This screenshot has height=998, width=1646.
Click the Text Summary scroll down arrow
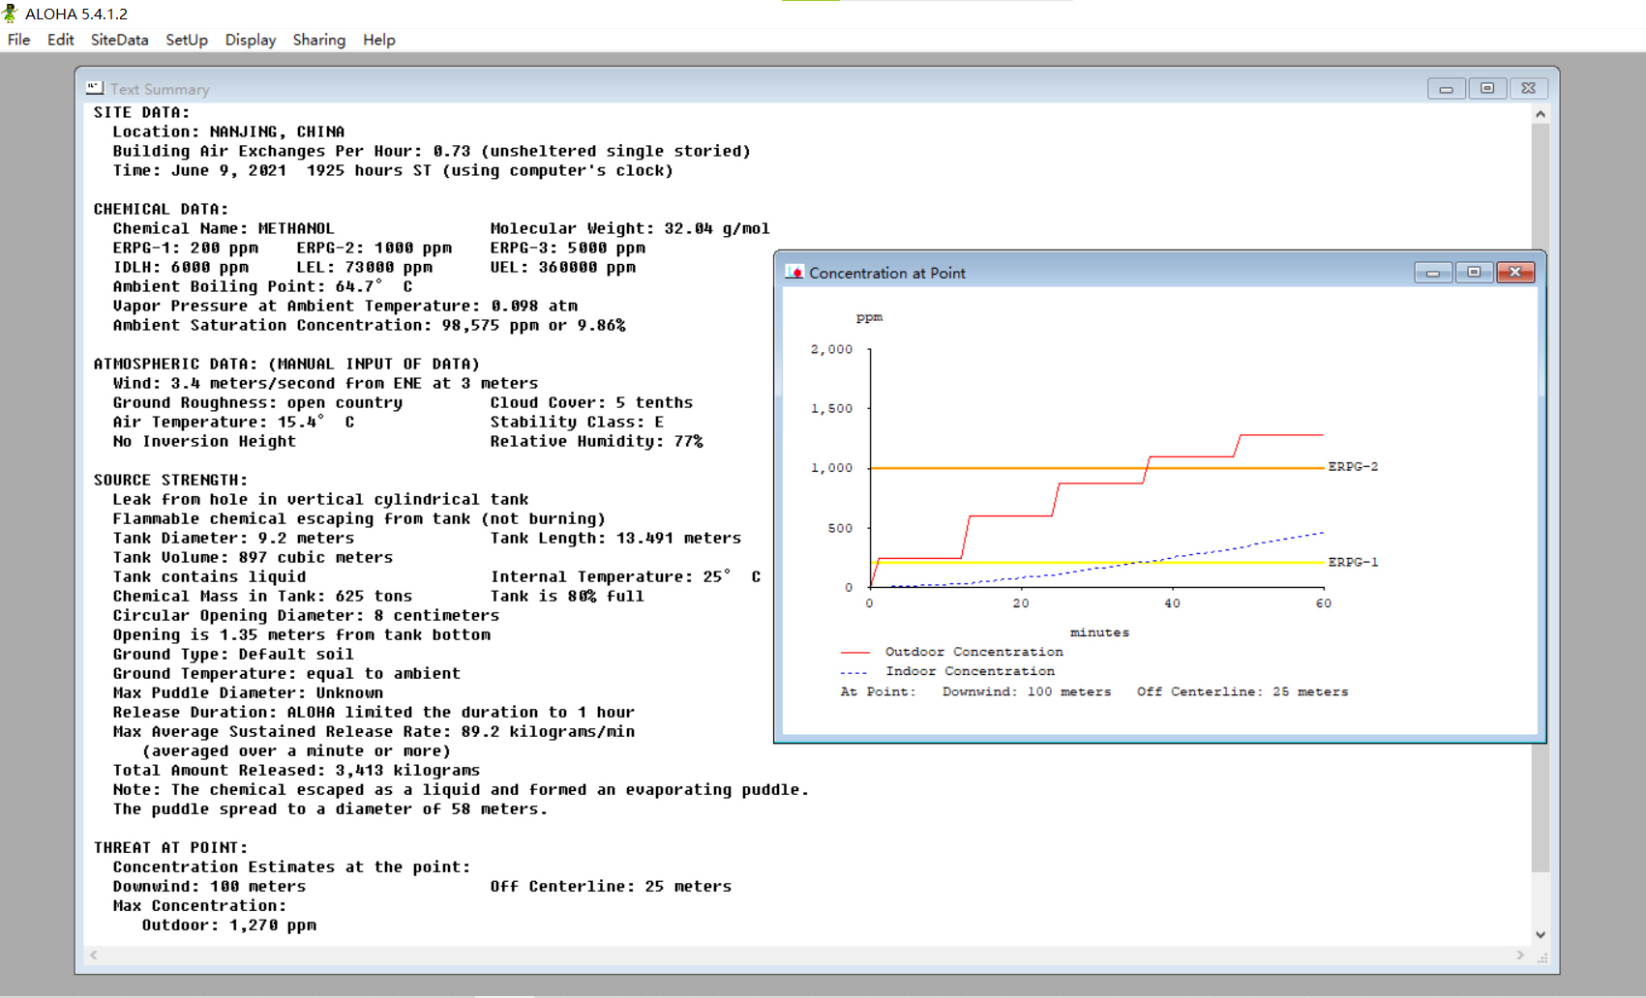pyautogui.click(x=1541, y=935)
